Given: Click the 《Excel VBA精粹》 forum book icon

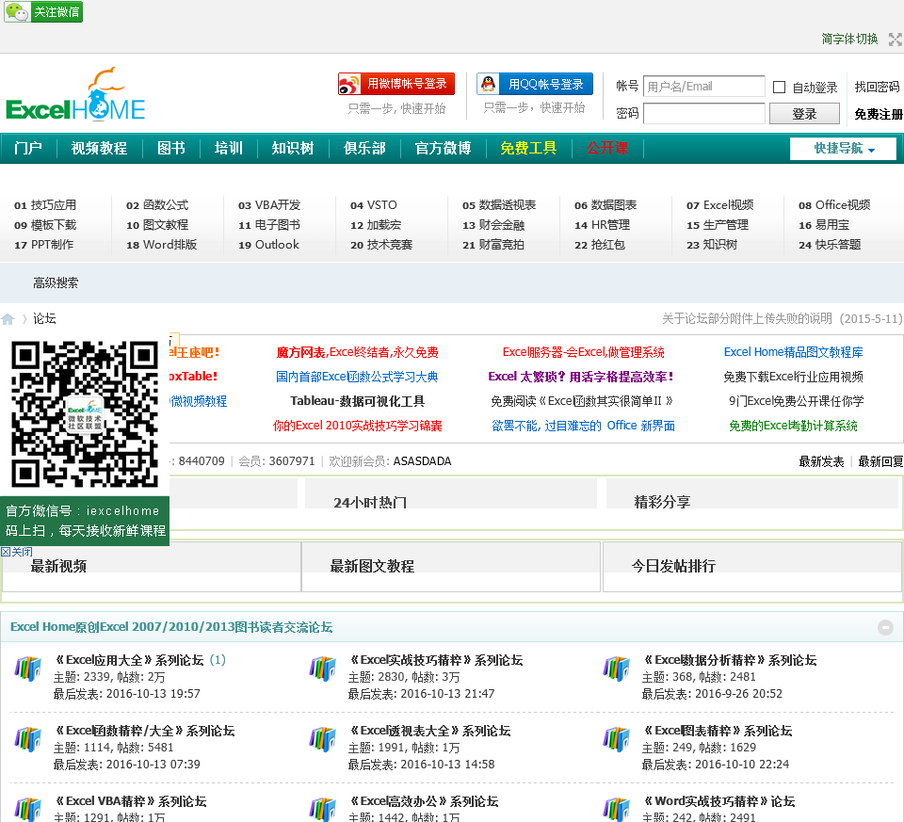Looking at the screenshot, I should pos(27,809).
